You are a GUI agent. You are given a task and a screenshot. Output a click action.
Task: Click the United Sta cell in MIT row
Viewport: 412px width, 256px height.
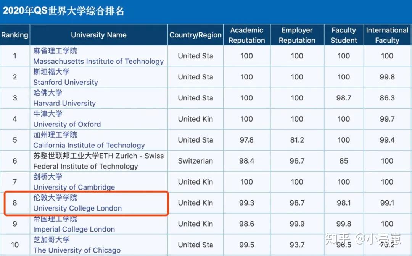(195, 56)
